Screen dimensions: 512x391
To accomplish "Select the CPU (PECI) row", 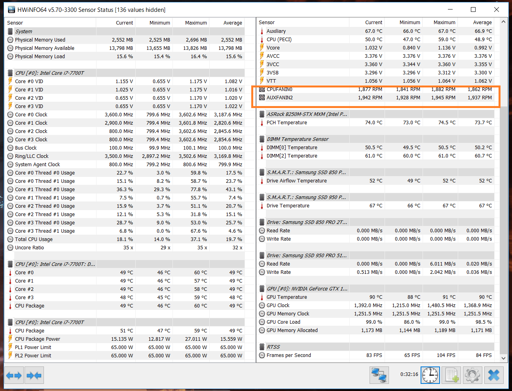I will tap(376, 40).
